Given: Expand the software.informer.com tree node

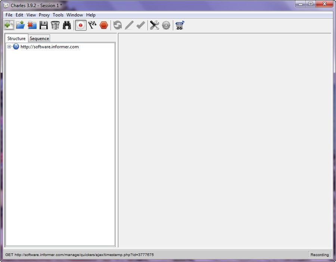Looking at the screenshot, I should click(x=9, y=47).
